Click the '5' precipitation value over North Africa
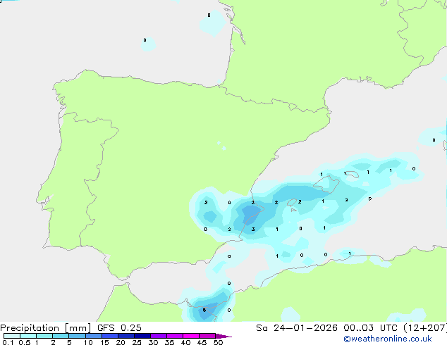Viewport: 447px width, 345px height. [x=204, y=310]
